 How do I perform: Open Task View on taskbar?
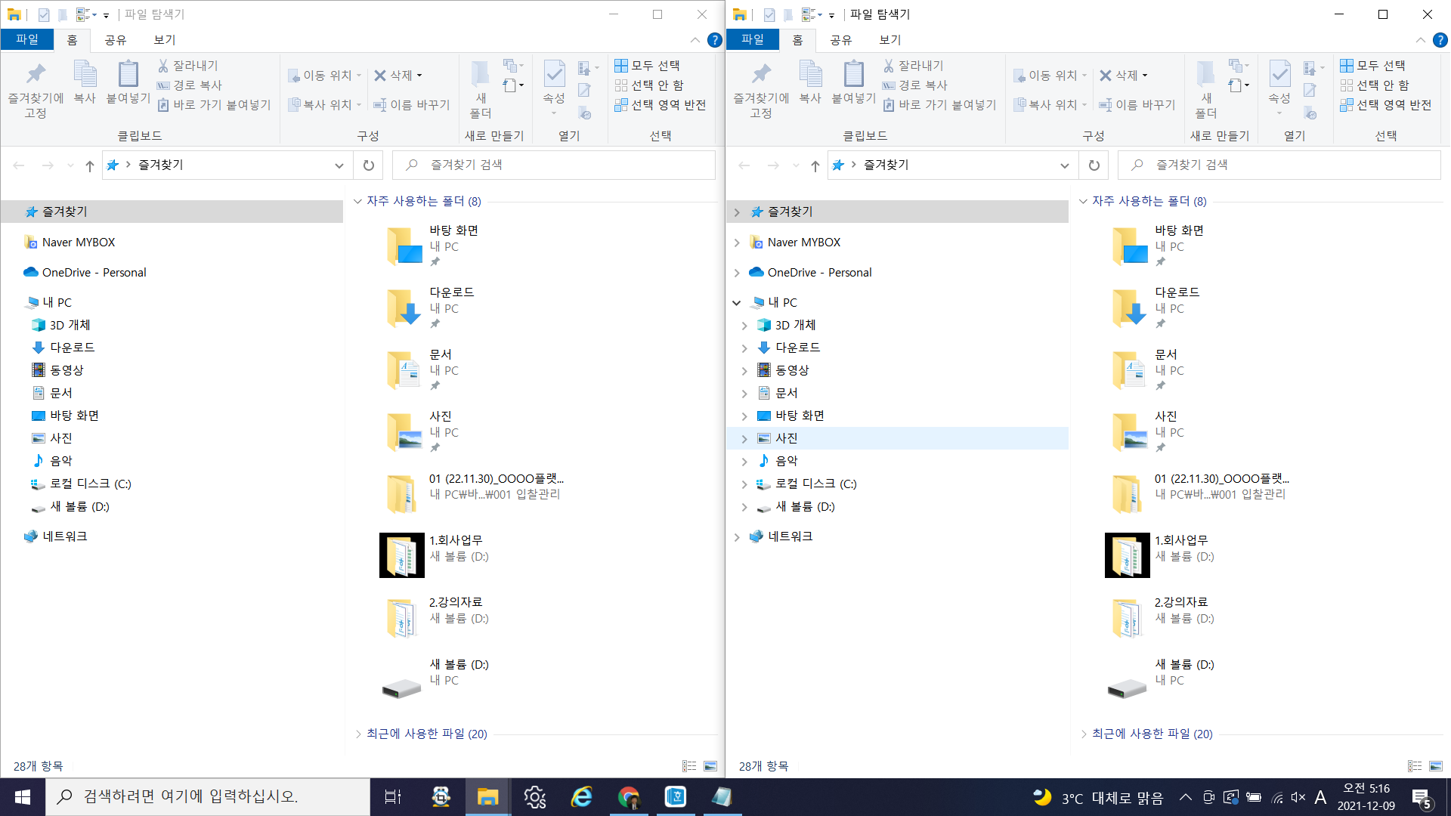393,797
